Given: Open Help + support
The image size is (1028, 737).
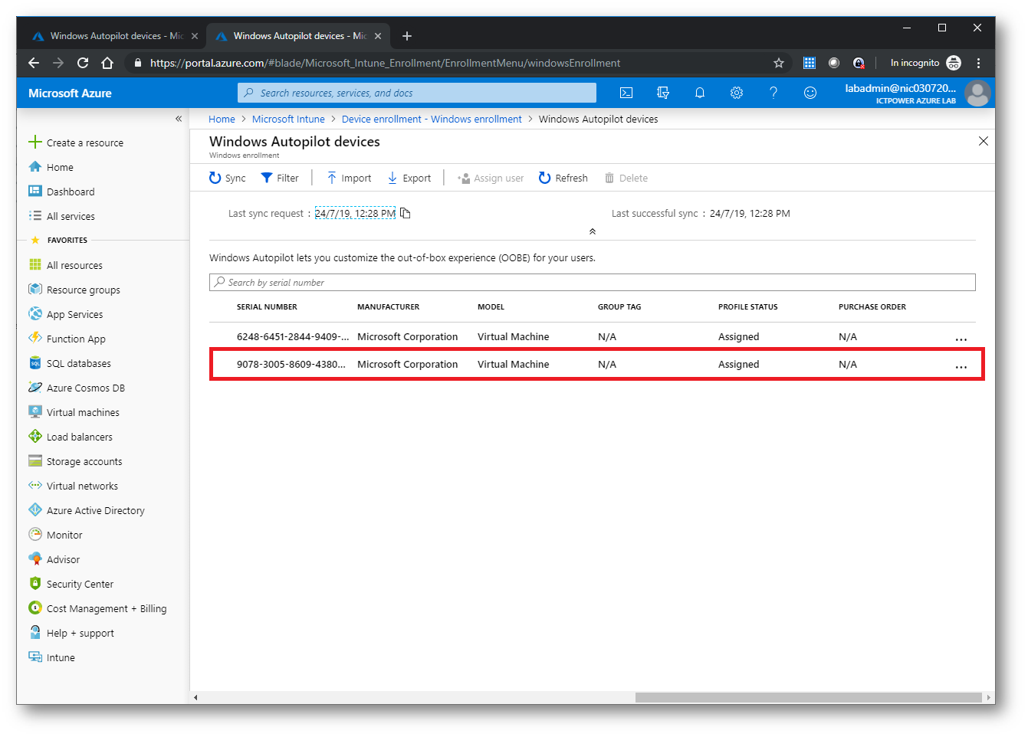Looking at the screenshot, I should click(x=71, y=633).
